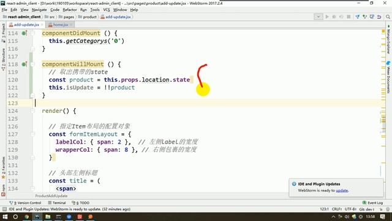Click the inspector hector icon in status bar

(x=388, y=209)
